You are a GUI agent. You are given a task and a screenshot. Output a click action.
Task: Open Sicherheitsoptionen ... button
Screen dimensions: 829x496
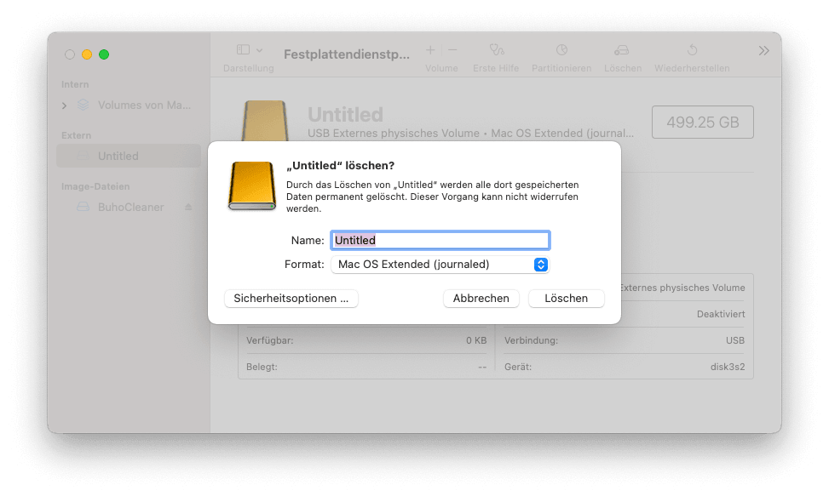291,298
